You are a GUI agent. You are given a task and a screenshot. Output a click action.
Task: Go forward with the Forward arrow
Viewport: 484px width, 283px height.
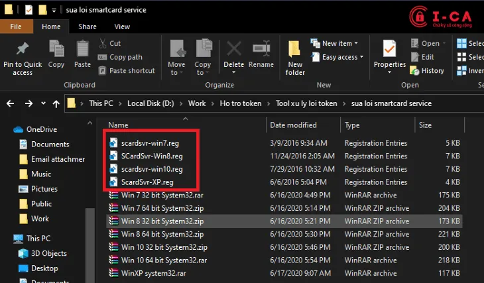click(29, 103)
